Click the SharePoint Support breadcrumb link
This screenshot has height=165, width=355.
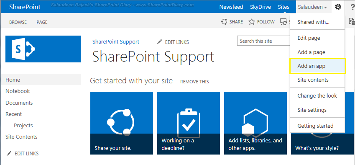116,42
